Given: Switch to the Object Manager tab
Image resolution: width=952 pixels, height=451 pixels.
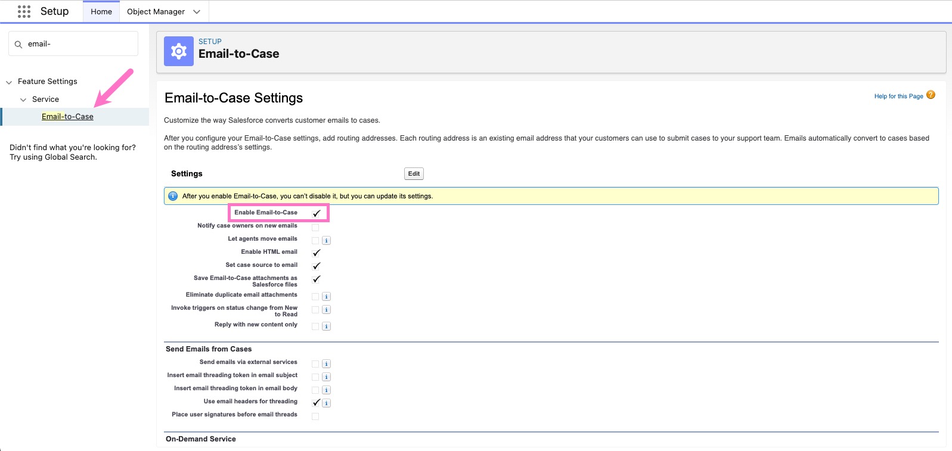Looking at the screenshot, I should 156,11.
